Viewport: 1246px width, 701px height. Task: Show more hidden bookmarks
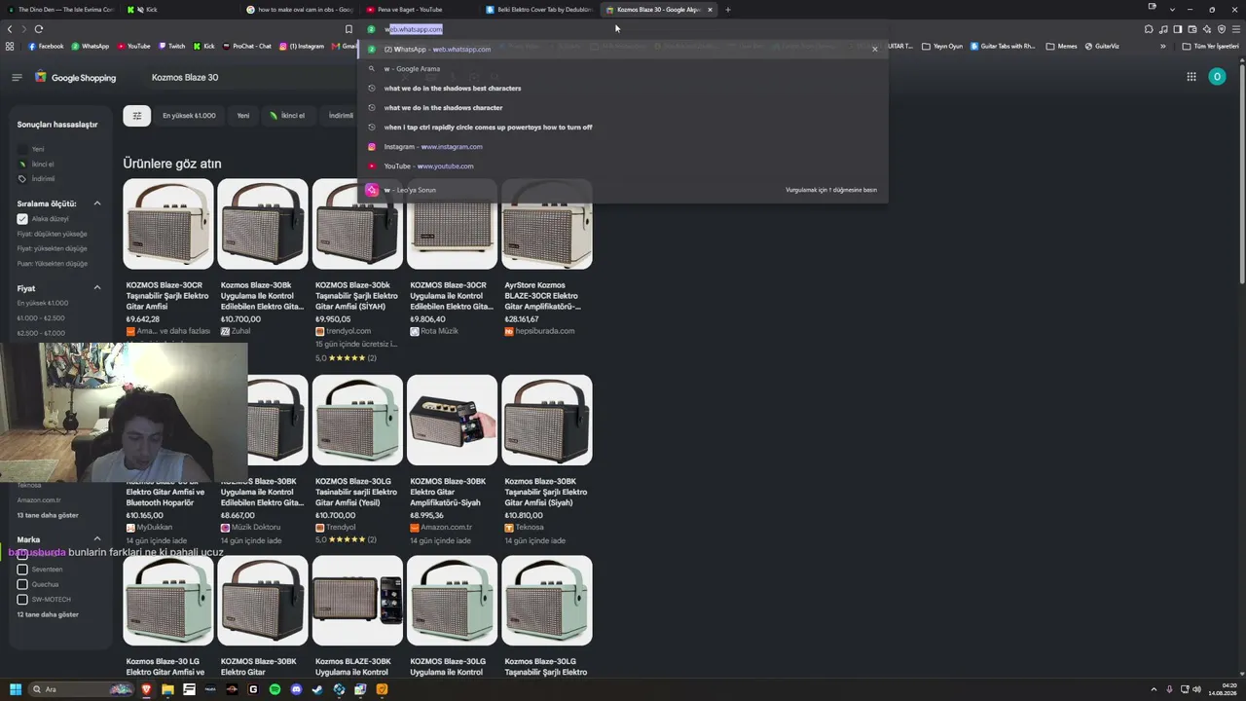coord(1162,46)
